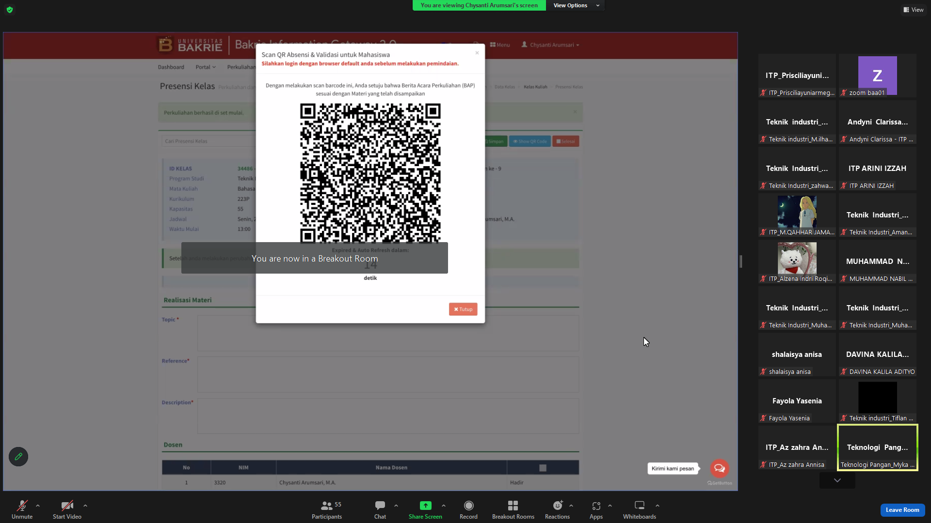Expand reactions options arrow next to Reactions

point(571,506)
